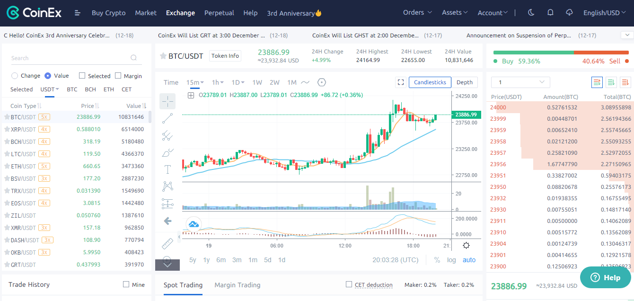Screen dimensions: 634x301
Task: Tick the Margin checkbox
Action: tap(118, 76)
